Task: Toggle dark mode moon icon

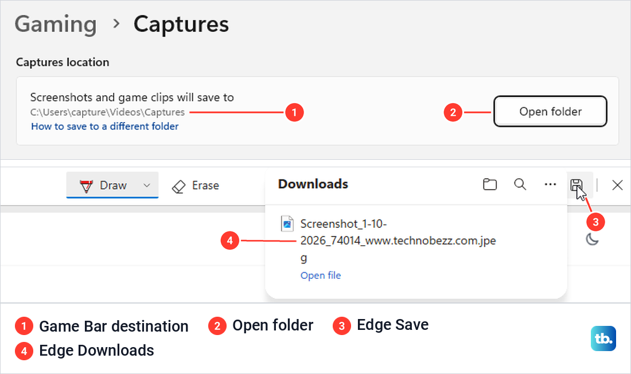Action: [592, 239]
